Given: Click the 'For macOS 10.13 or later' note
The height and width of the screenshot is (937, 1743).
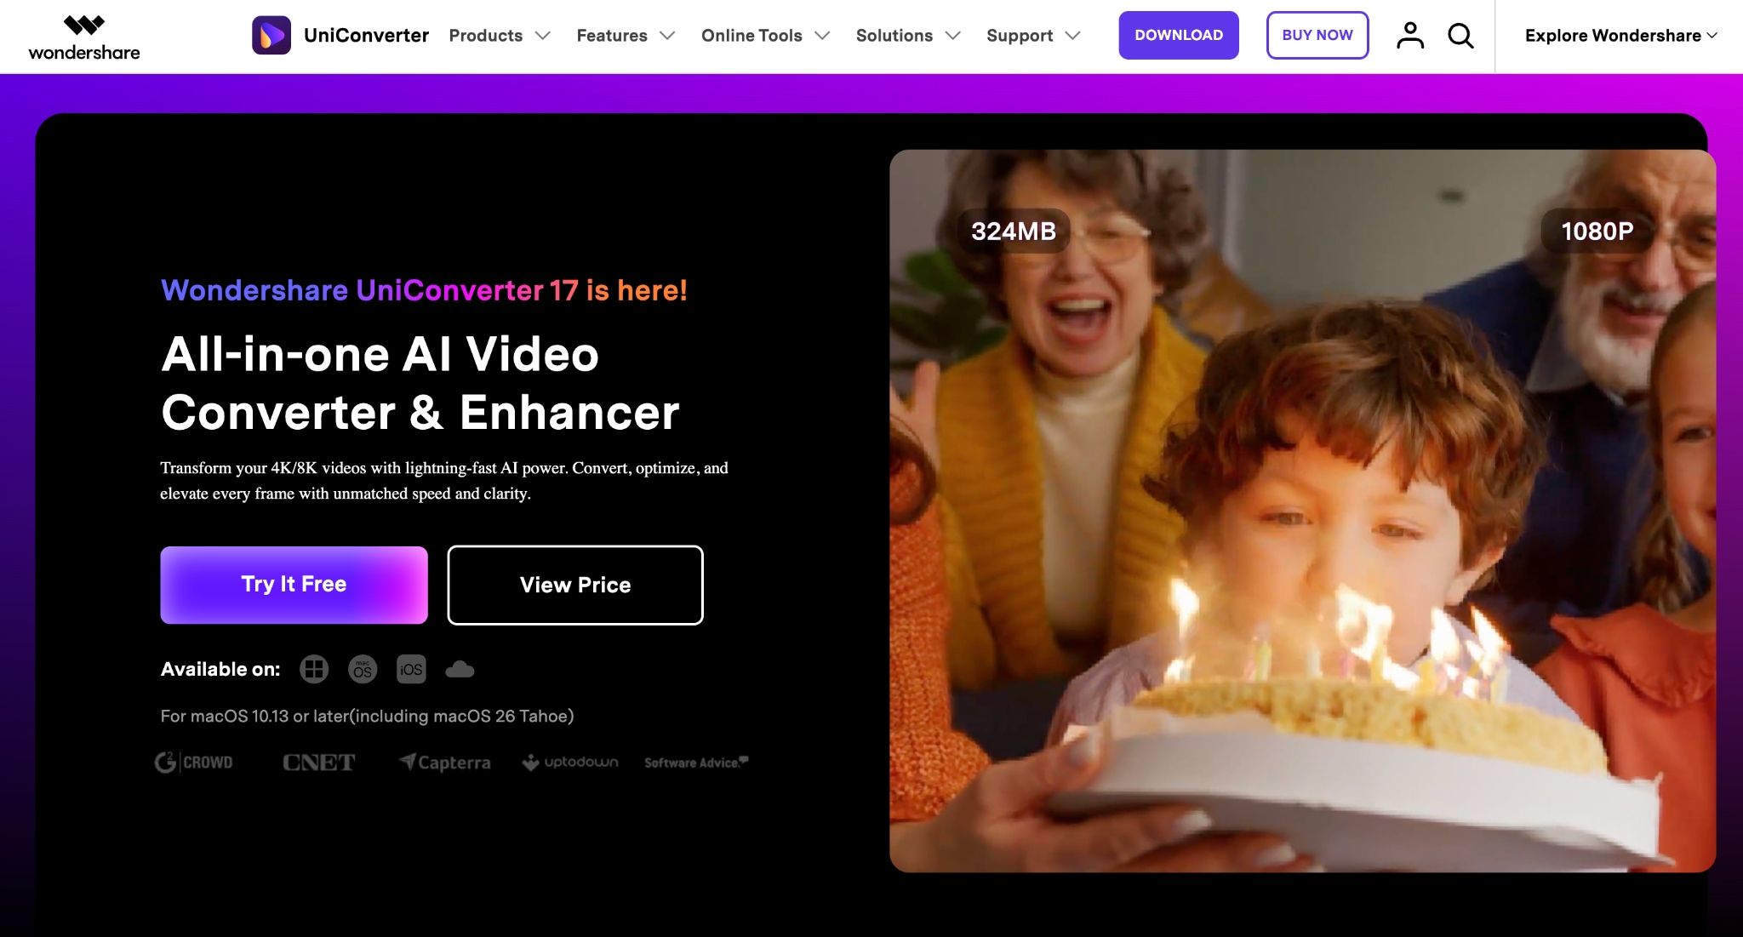Looking at the screenshot, I should point(367,716).
